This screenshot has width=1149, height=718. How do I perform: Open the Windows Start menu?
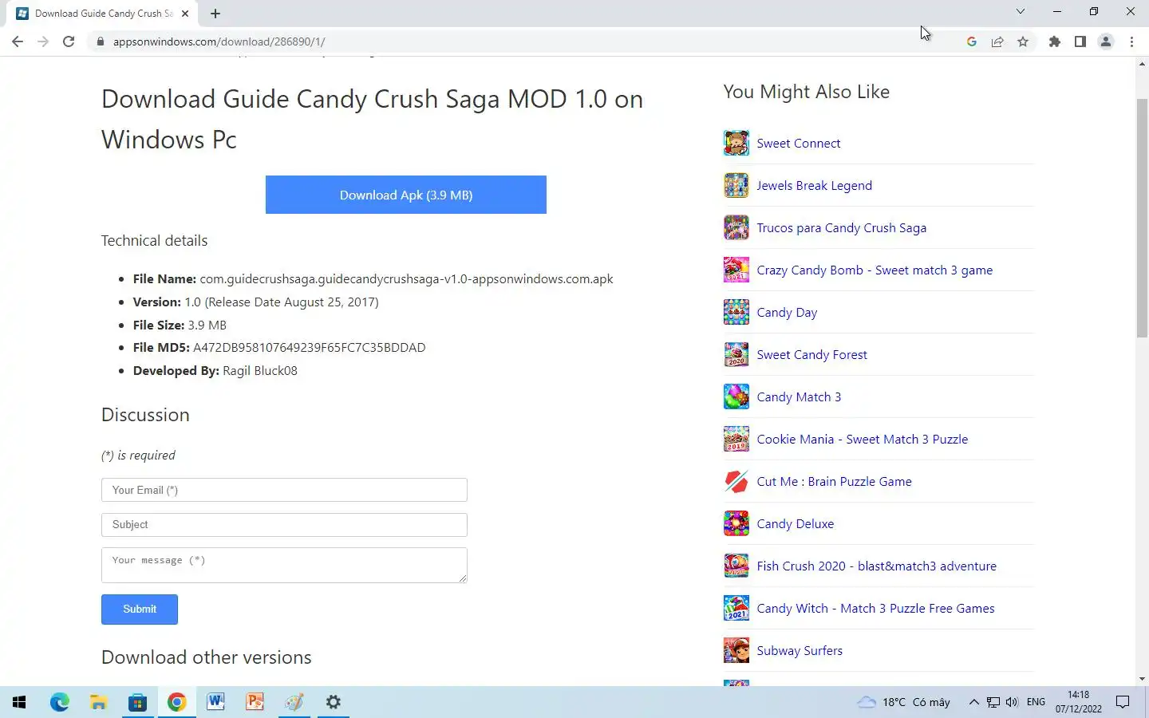pos(19,702)
